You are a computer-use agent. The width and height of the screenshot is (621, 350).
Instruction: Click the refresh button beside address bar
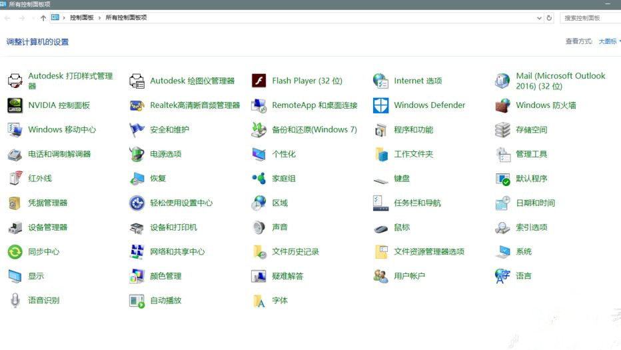tap(549, 18)
